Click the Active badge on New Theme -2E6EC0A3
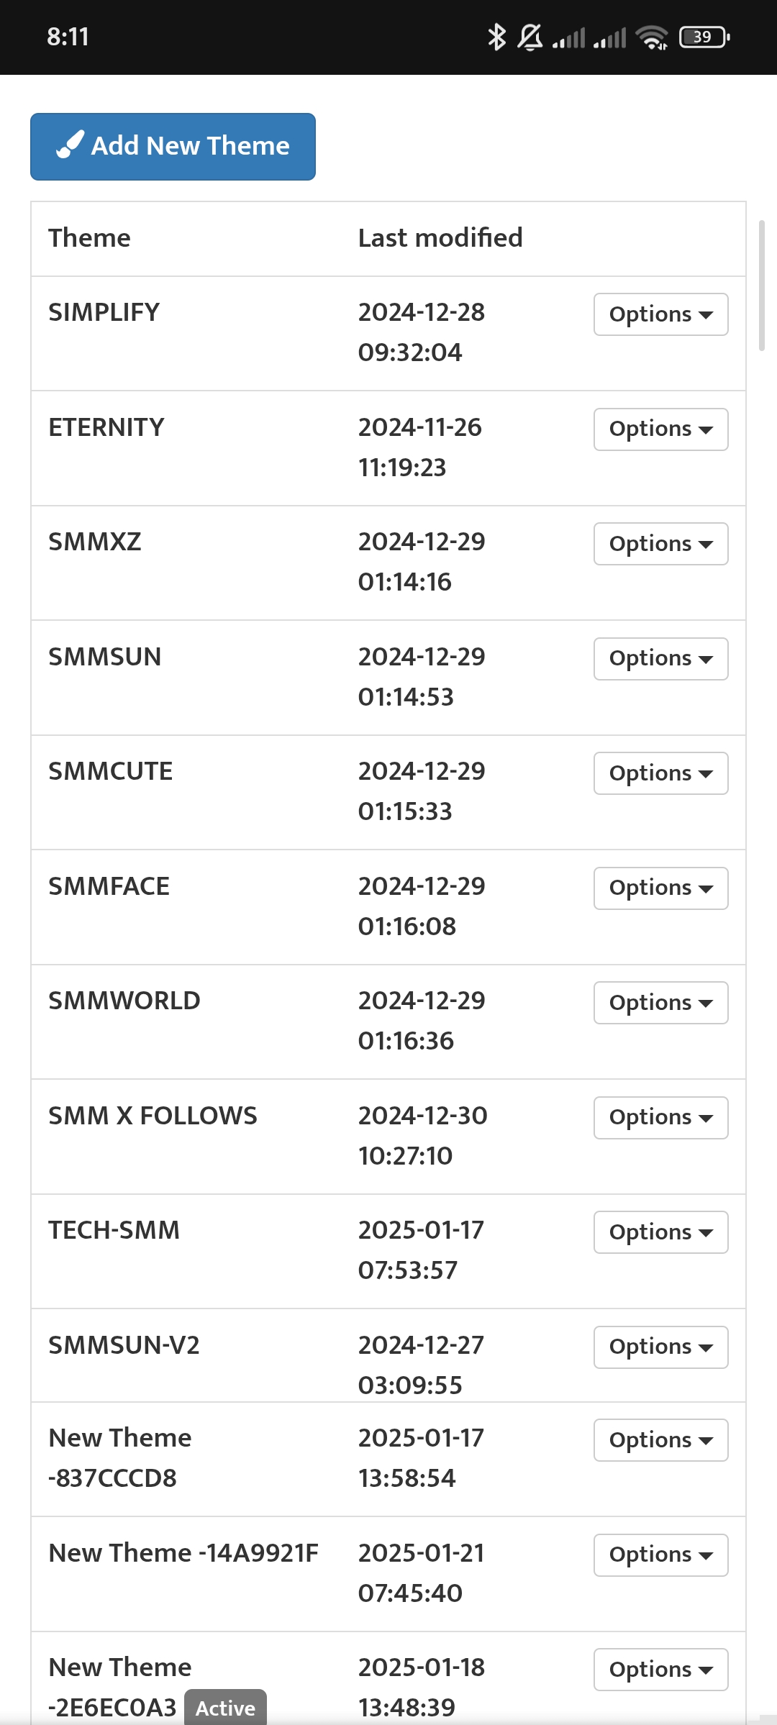This screenshot has height=1725, width=777. [x=225, y=1708]
